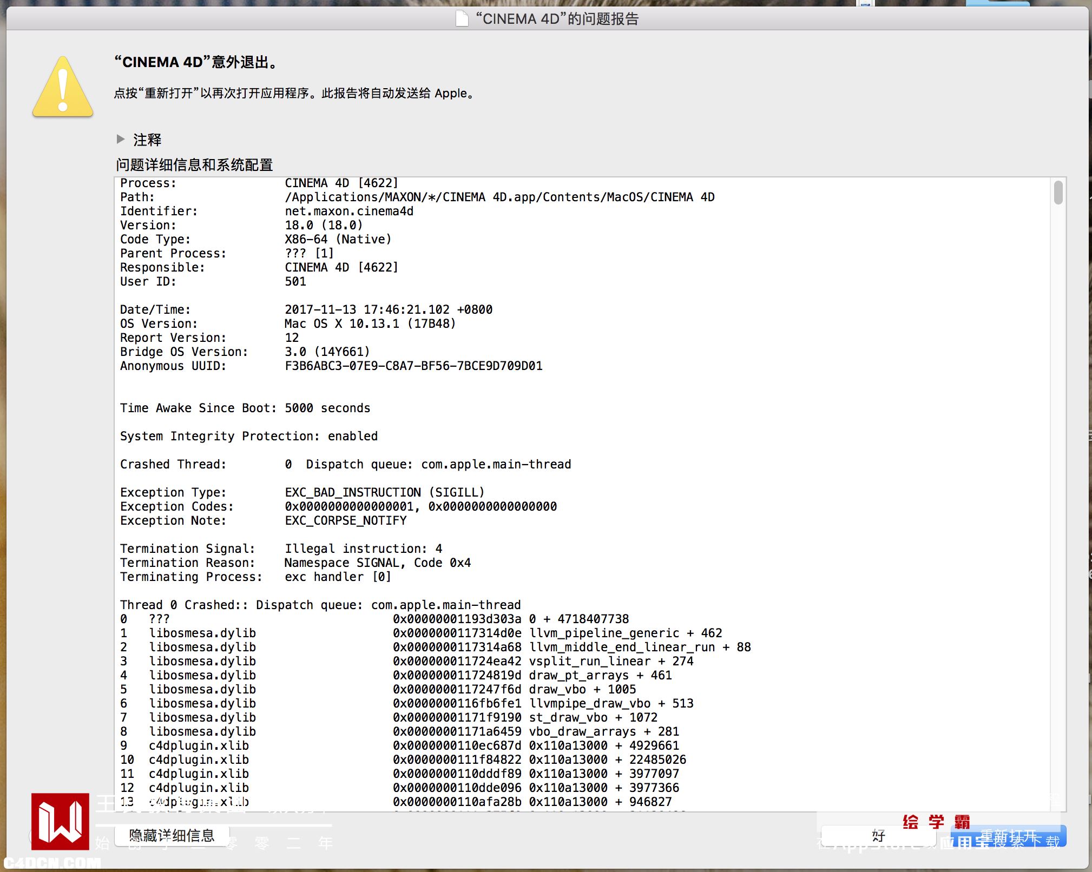Click the “CINEMA 4D”的问题报告 window title text

[557, 19]
